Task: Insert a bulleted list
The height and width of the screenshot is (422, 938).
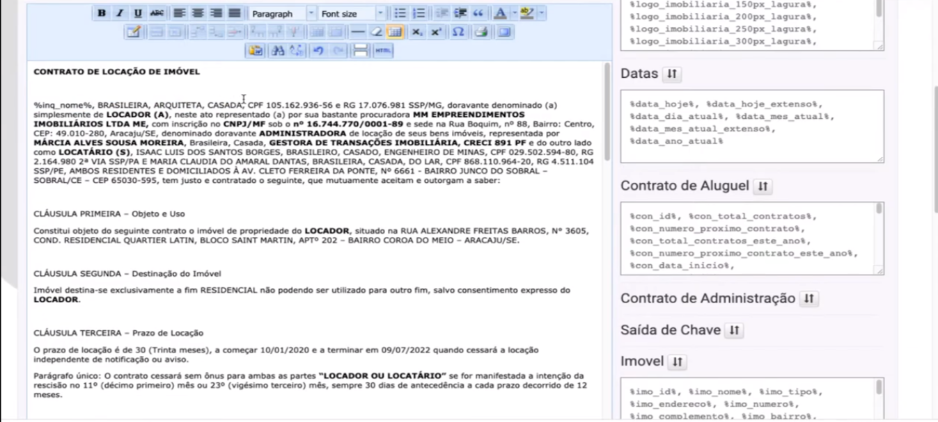Action: tap(399, 14)
